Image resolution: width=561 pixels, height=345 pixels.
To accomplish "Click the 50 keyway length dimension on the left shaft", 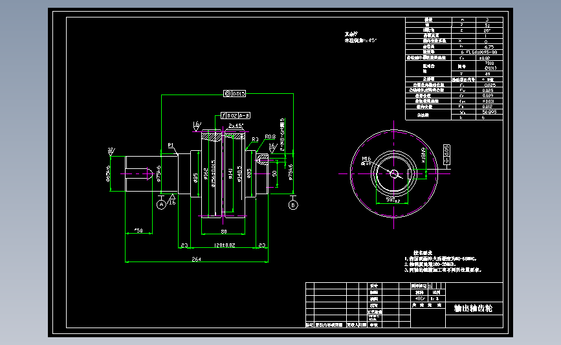I will pos(138,230).
